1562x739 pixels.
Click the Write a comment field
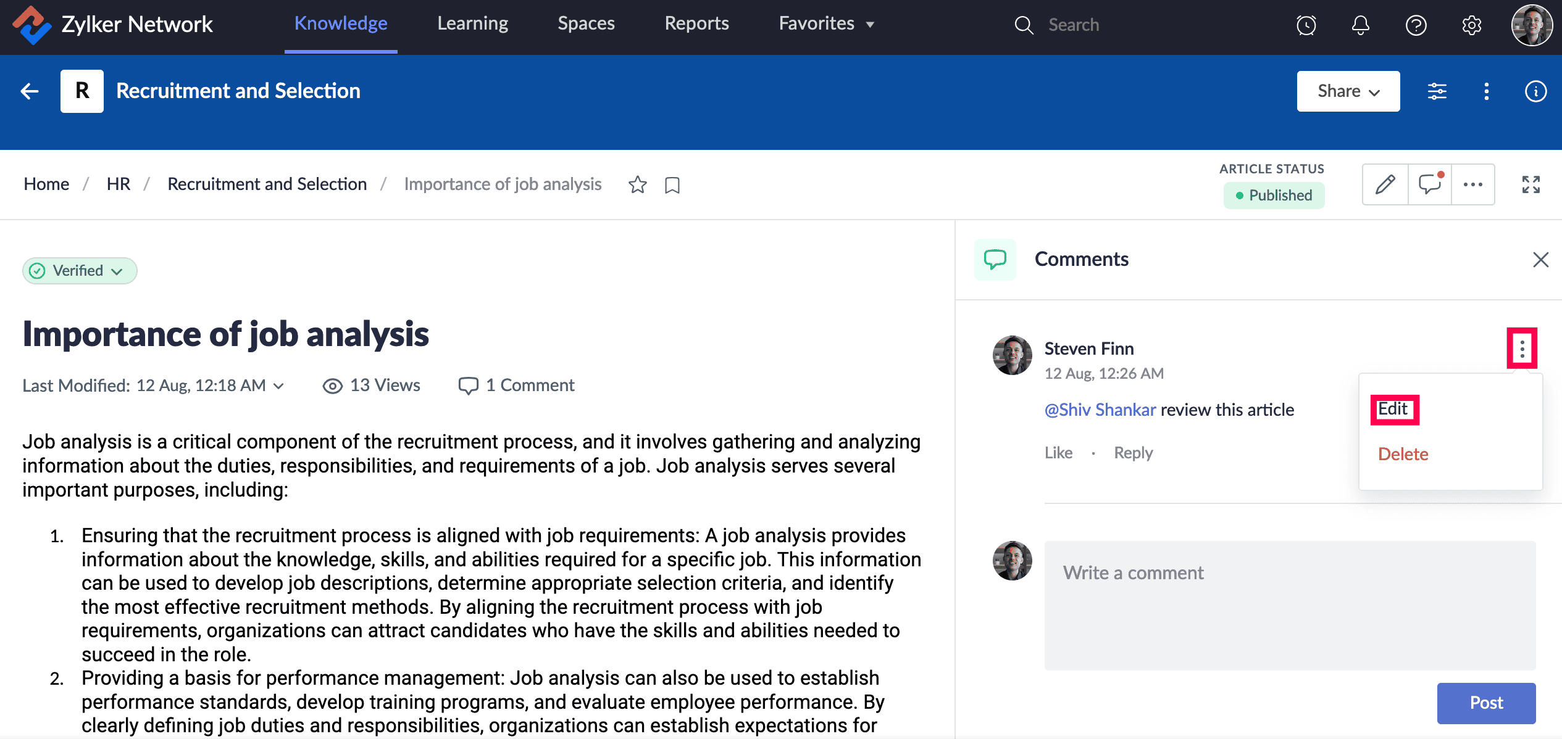click(1289, 605)
